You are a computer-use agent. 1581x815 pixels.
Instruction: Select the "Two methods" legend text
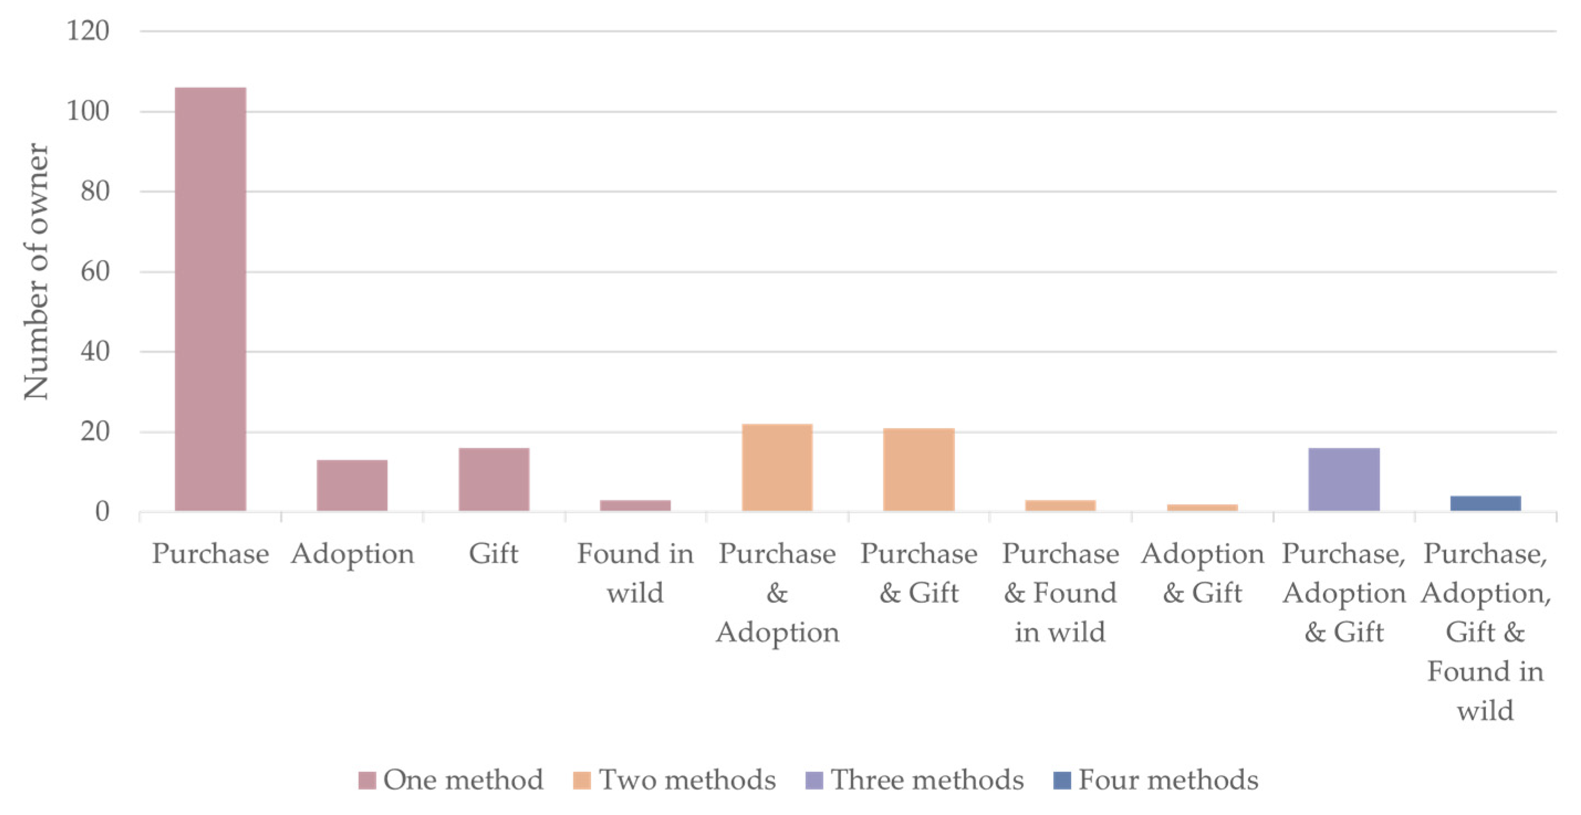coord(687,780)
